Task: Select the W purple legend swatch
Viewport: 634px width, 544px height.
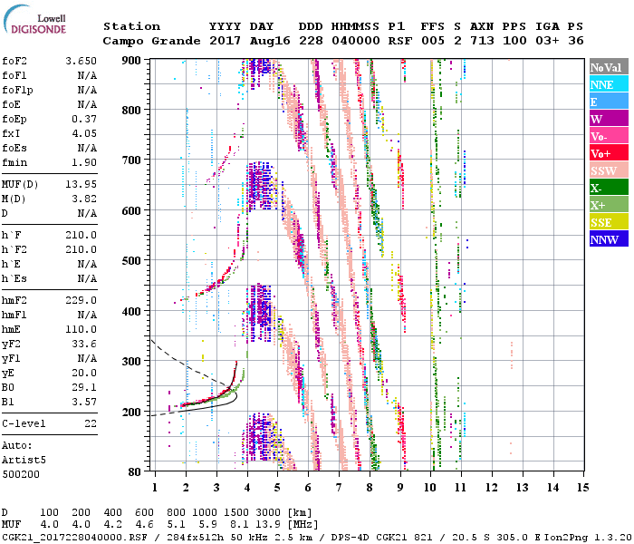Action: click(609, 119)
